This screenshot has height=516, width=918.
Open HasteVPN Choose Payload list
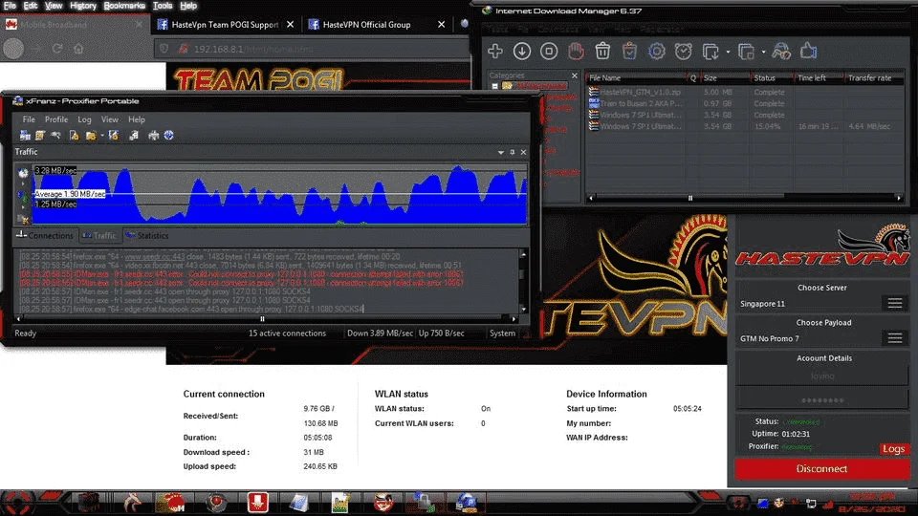[895, 338]
